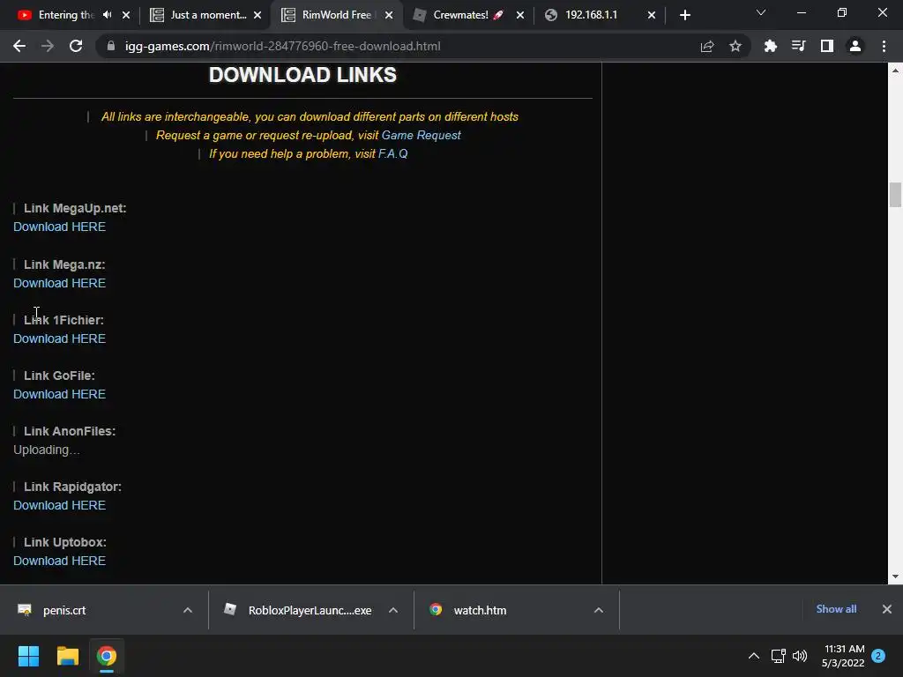903x677 pixels.
Task: Show hidden system tray icons
Action: [x=754, y=656]
